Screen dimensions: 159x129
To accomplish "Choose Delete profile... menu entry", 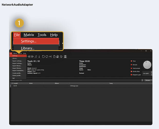I will click(18, 76).
